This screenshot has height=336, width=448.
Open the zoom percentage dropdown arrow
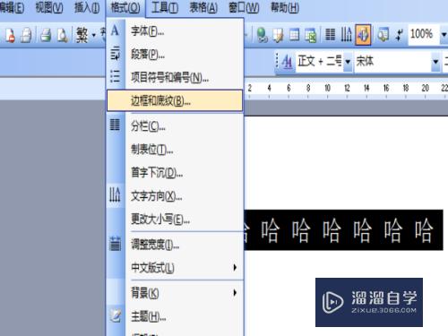coord(444,35)
